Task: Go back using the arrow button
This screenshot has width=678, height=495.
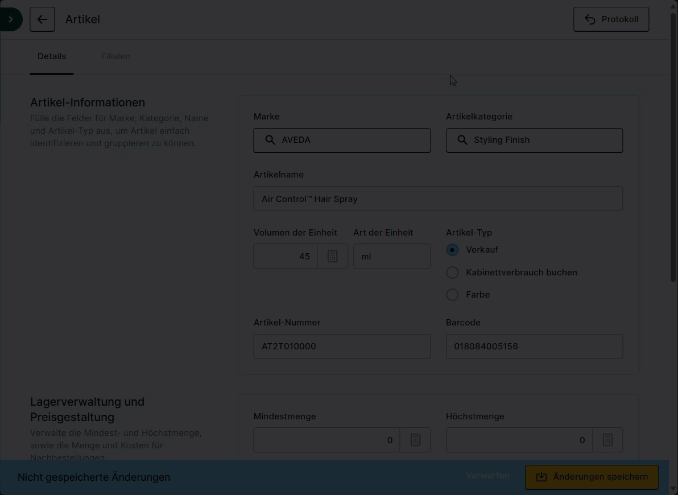Action: [42, 19]
